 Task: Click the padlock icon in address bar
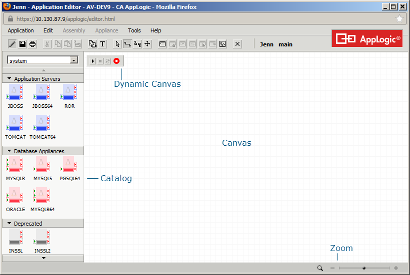[x=10, y=19]
